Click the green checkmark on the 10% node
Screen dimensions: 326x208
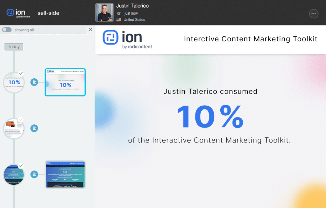coord(21,73)
